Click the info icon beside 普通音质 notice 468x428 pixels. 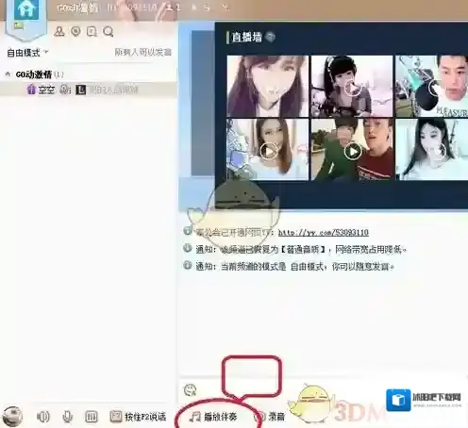click(x=188, y=248)
